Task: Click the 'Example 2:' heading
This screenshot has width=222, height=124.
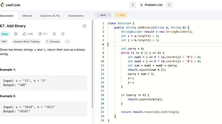Action: tap(8, 96)
